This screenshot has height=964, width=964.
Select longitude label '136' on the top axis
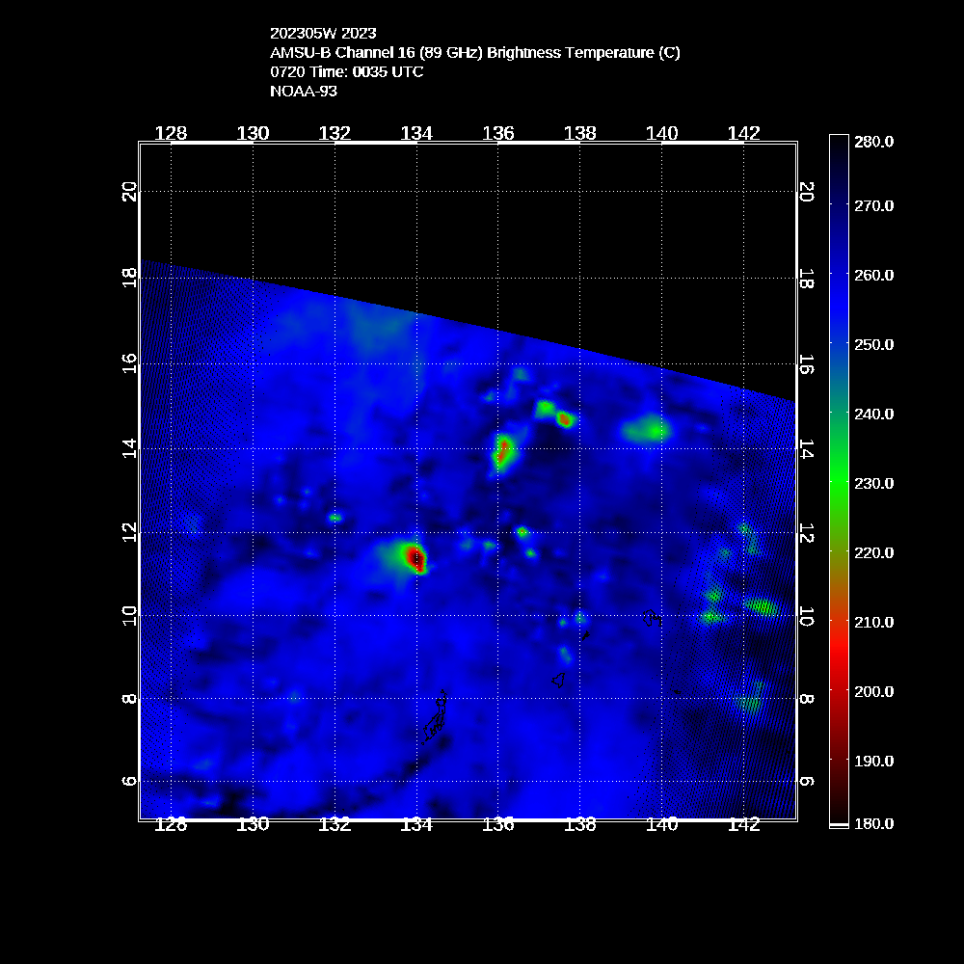[498, 133]
